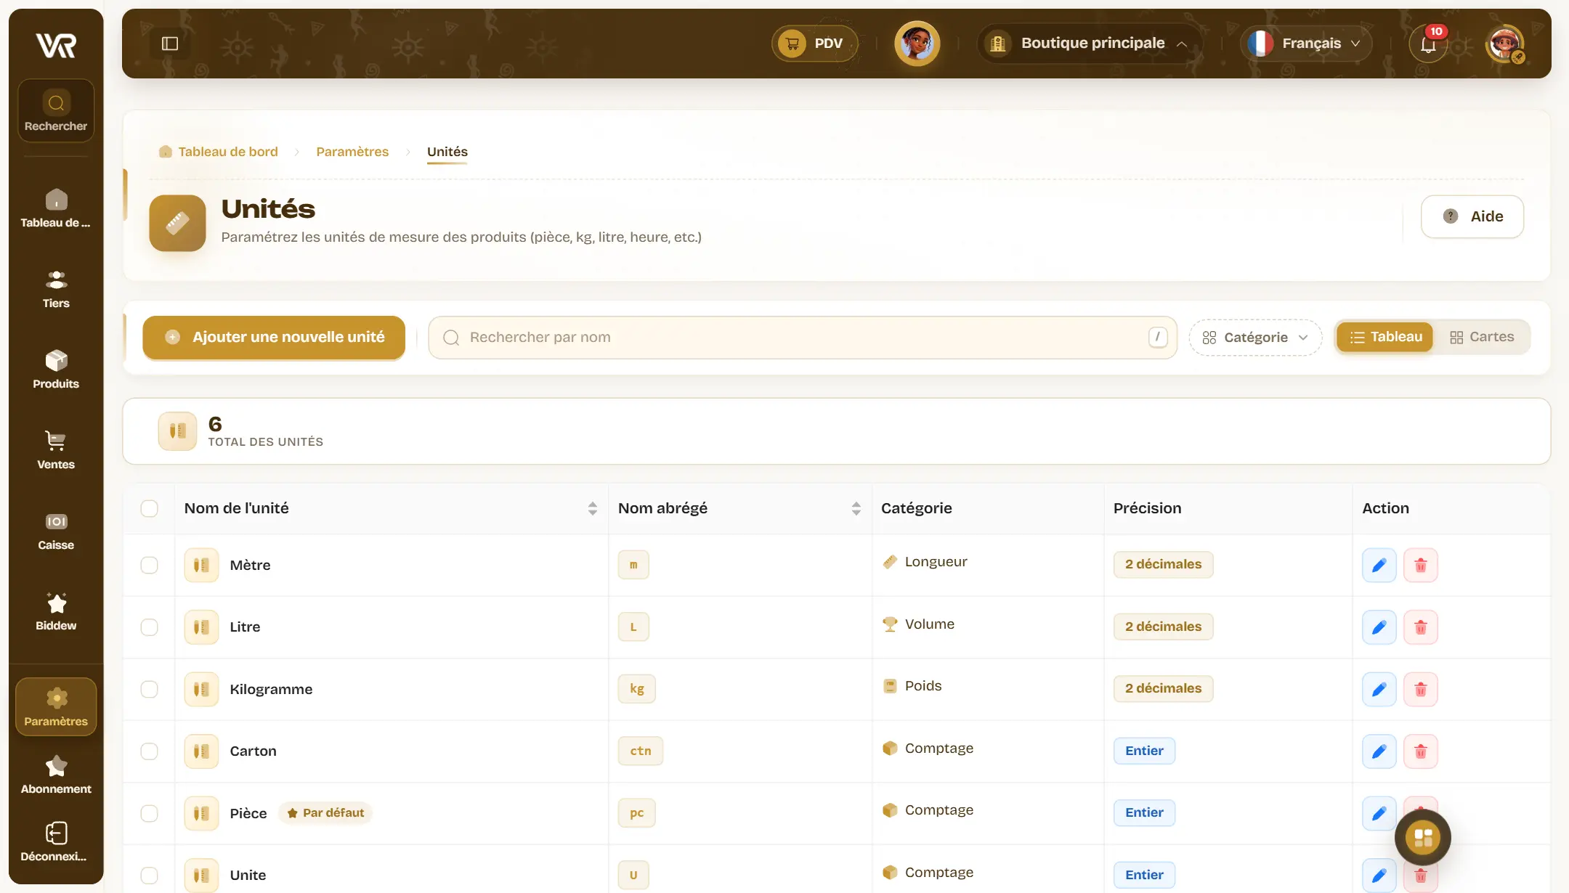Open notifications bell with 10 badge
The width and height of the screenshot is (1569, 893).
(1428, 44)
